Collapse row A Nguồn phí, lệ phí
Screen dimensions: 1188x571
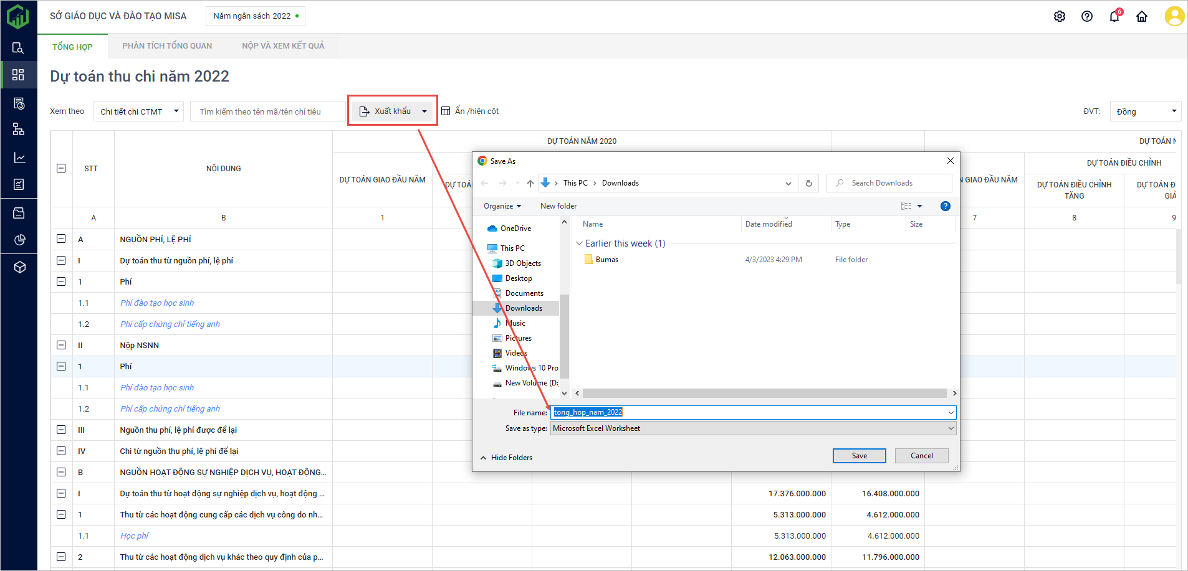(61, 239)
